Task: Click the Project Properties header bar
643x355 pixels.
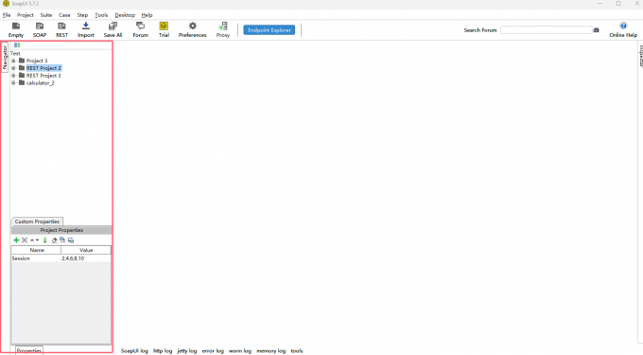Action: tap(61, 230)
